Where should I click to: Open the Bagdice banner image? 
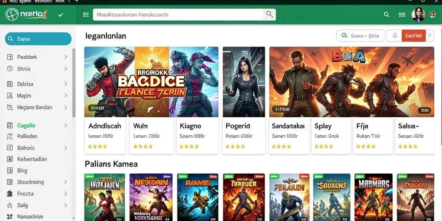[152, 82]
